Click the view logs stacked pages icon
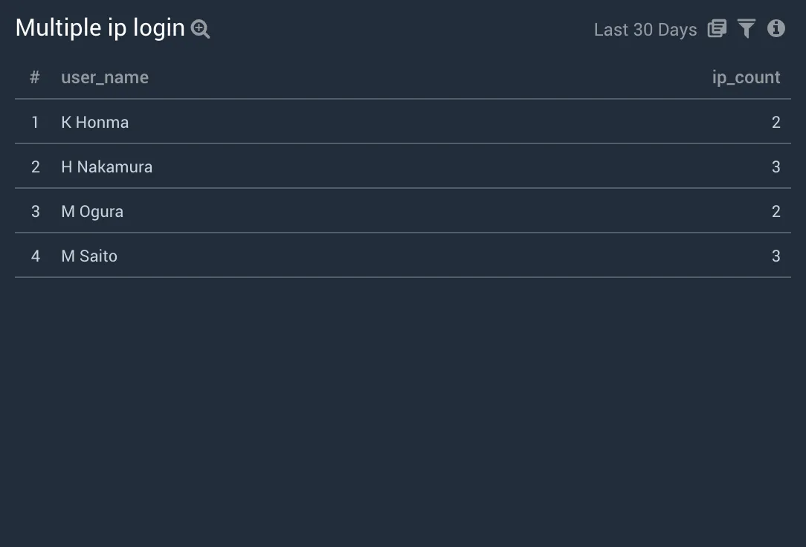 (717, 28)
